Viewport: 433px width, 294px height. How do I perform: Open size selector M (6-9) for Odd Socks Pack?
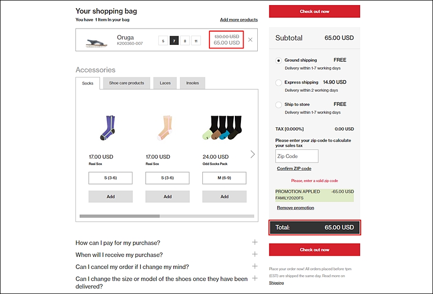224,178
